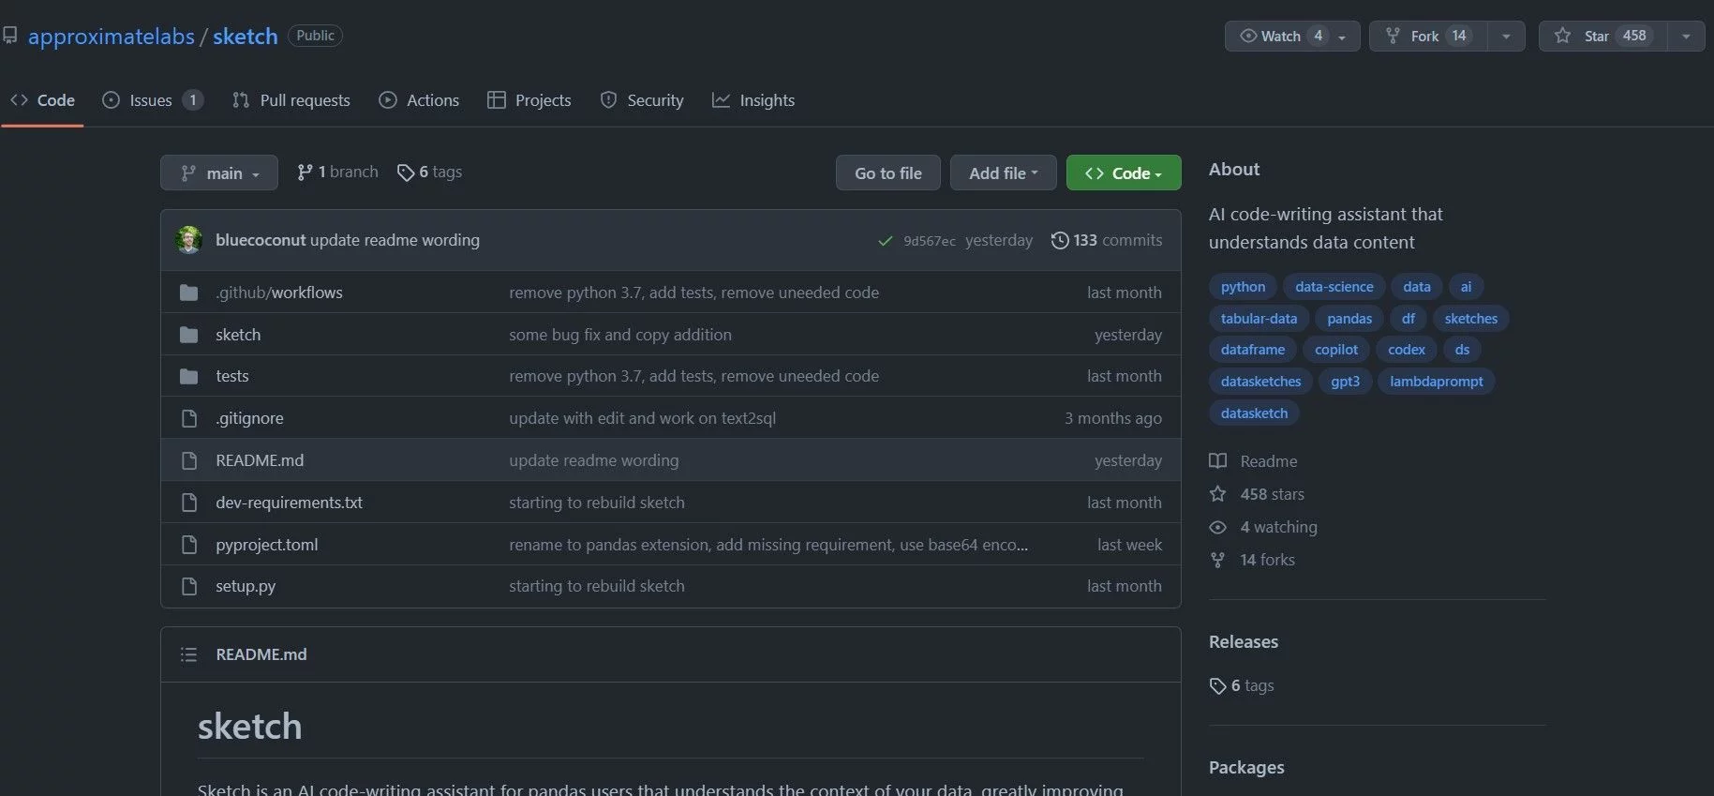Switch to the Code tab
This screenshot has width=1714, height=796.
pos(42,100)
